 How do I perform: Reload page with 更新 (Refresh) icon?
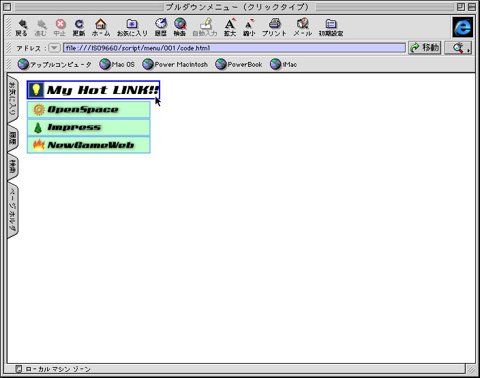point(79,26)
